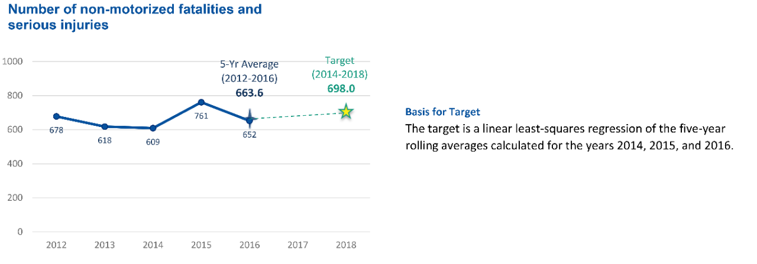
Task: Select the 663.6 average value
Action: coord(249,92)
